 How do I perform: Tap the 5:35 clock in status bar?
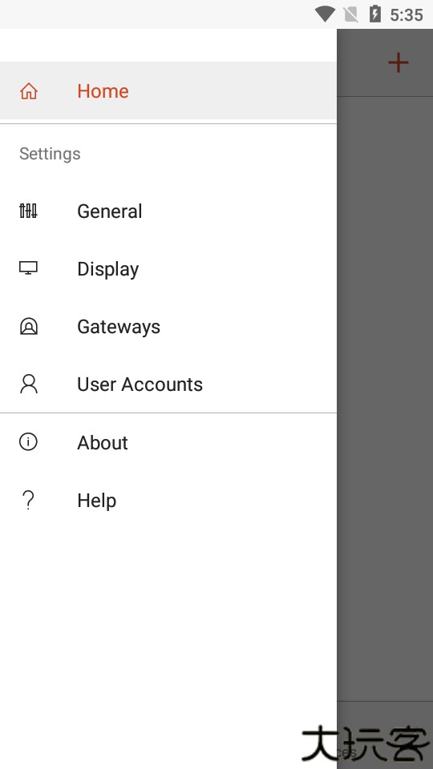(407, 15)
